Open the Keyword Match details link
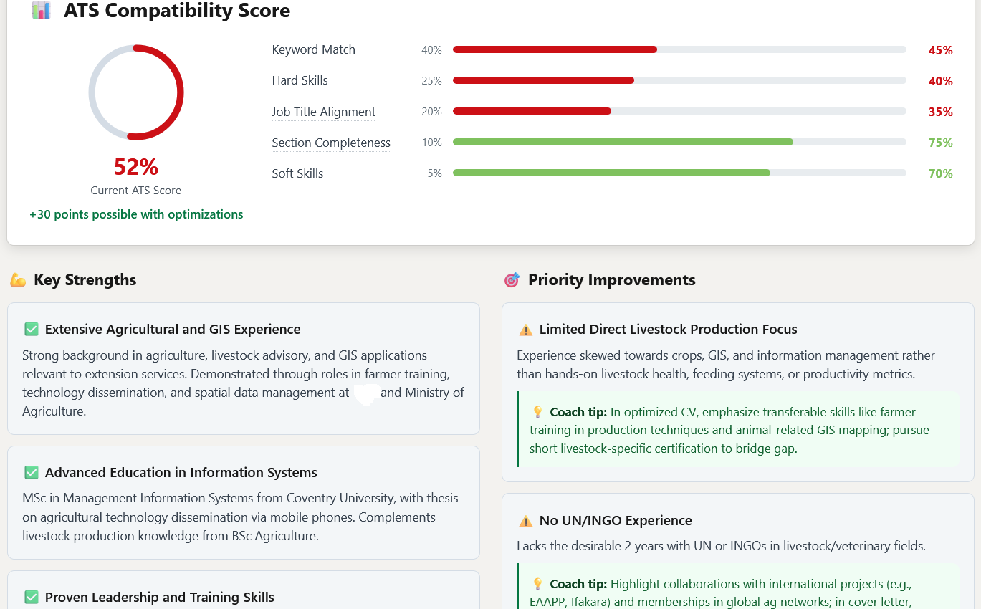Screen dimensions: 981x609 click(313, 49)
